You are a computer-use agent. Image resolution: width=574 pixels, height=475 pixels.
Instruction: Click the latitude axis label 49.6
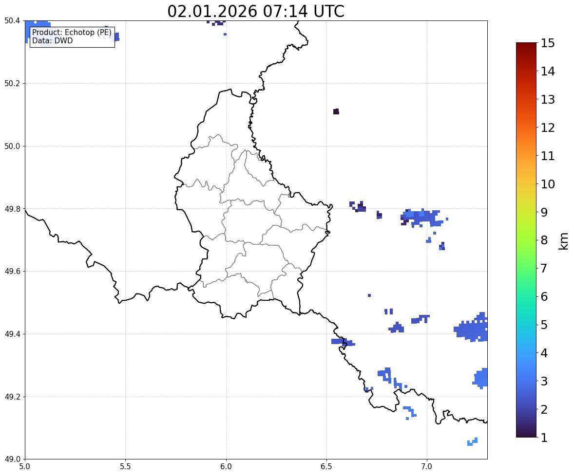[12, 271]
